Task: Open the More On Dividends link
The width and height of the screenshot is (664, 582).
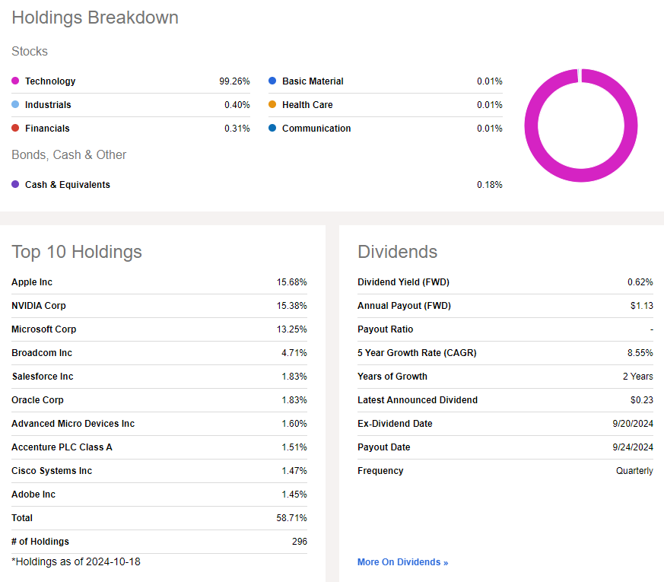Action: 402,561
